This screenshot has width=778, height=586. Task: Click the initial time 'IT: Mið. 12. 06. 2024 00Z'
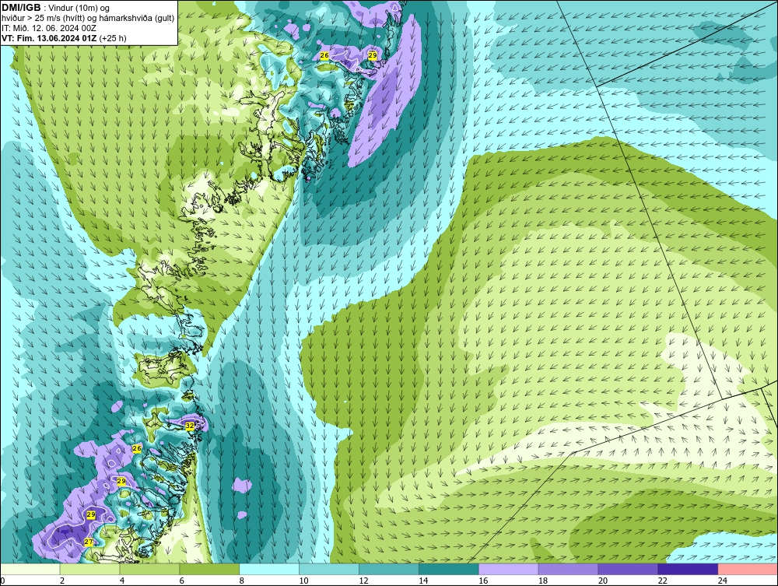pos(48,28)
